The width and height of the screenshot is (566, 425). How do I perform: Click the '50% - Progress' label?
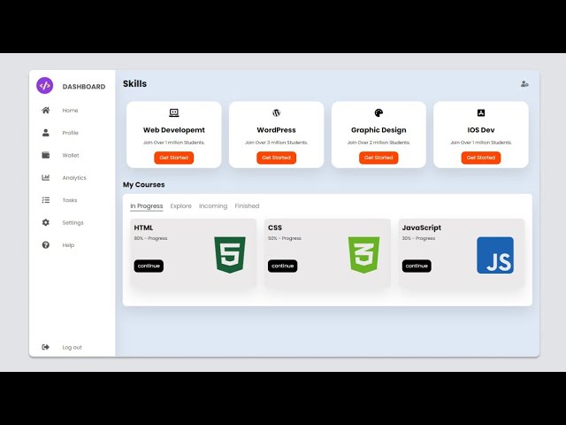click(285, 238)
